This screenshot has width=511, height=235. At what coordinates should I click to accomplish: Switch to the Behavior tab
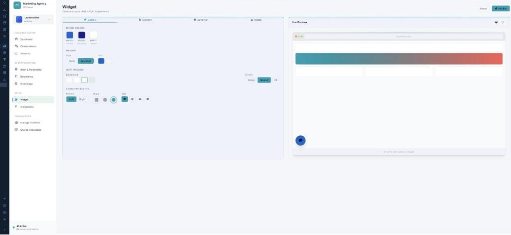pos(200,20)
